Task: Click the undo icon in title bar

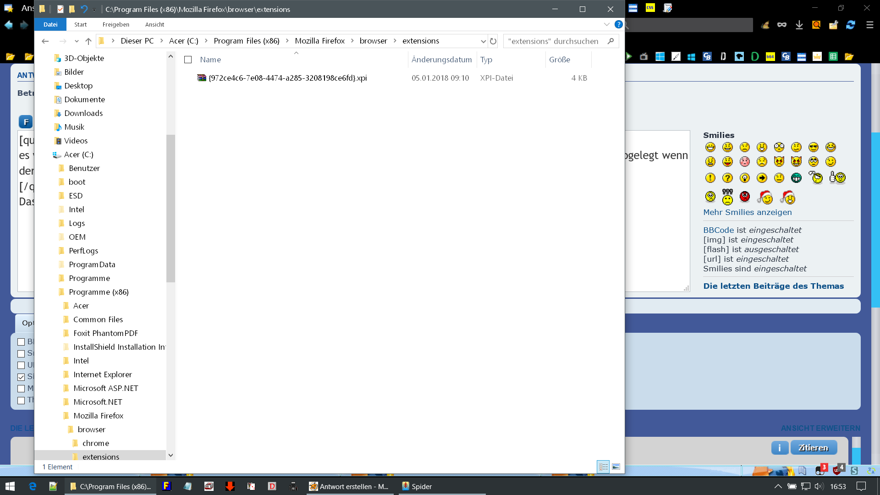Action: (84, 9)
